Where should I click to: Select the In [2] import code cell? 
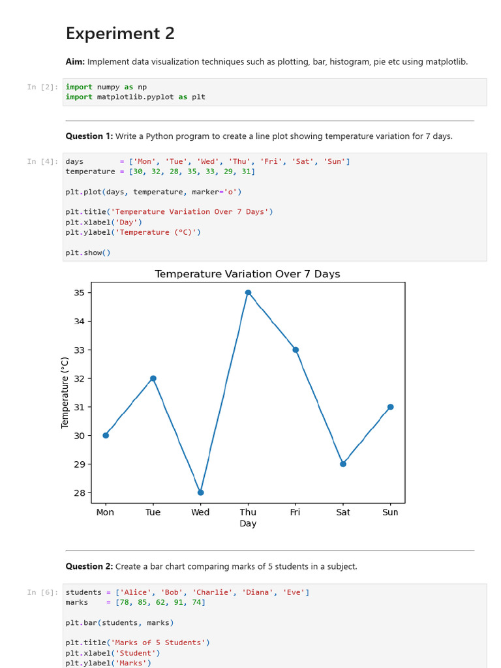click(x=275, y=92)
